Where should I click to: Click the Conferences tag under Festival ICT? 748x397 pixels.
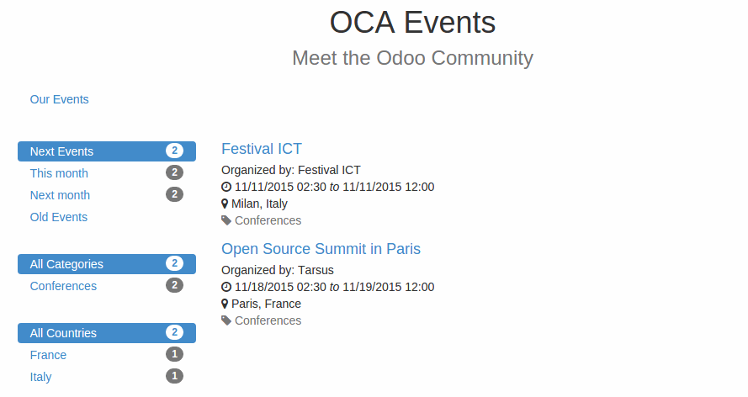(x=268, y=220)
